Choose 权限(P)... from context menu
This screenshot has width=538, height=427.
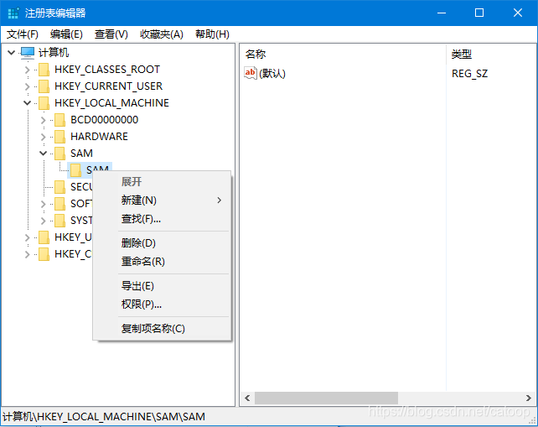162,305
